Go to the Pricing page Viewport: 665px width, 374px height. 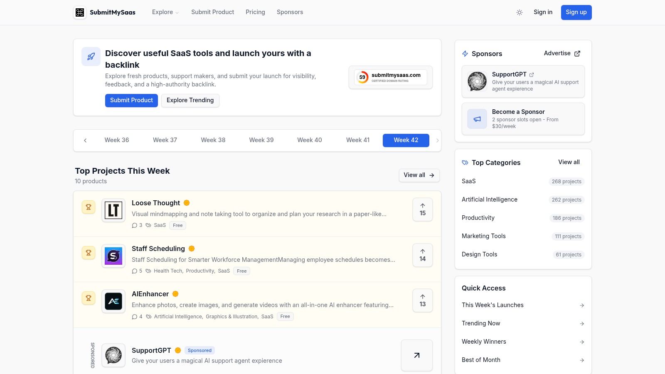tap(255, 12)
